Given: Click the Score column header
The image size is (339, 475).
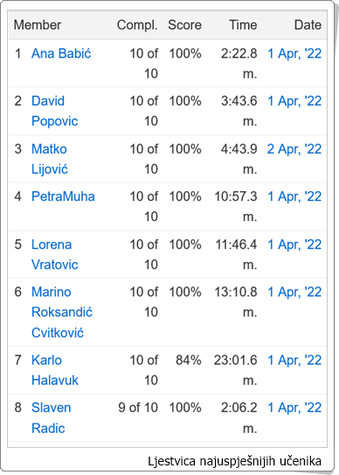Looking at the screenshot, I should coord(184,24).
